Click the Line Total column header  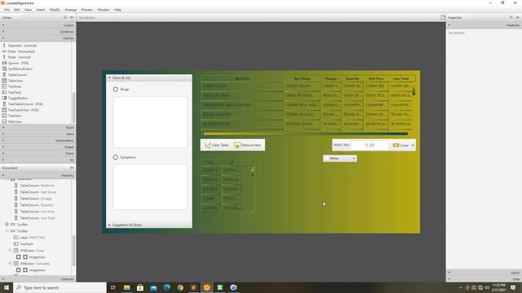400,79
